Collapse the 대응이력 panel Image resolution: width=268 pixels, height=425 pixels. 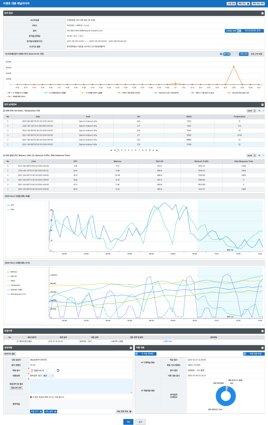tap(262, 331)
